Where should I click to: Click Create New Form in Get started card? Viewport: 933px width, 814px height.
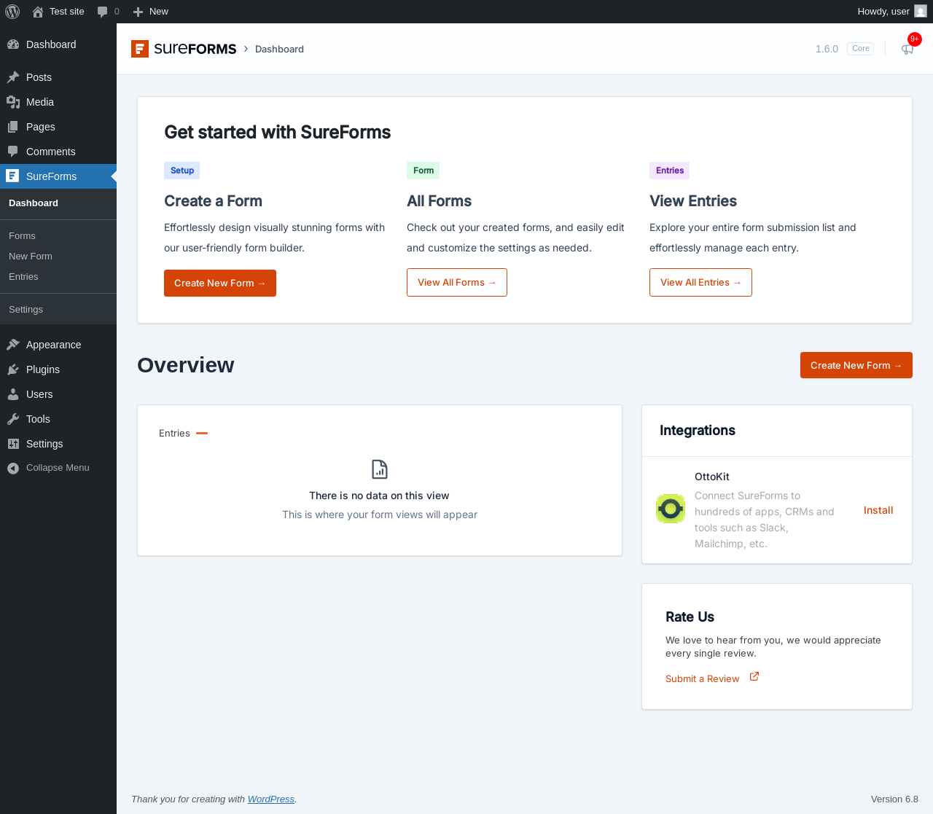click(x=220, y=283)
